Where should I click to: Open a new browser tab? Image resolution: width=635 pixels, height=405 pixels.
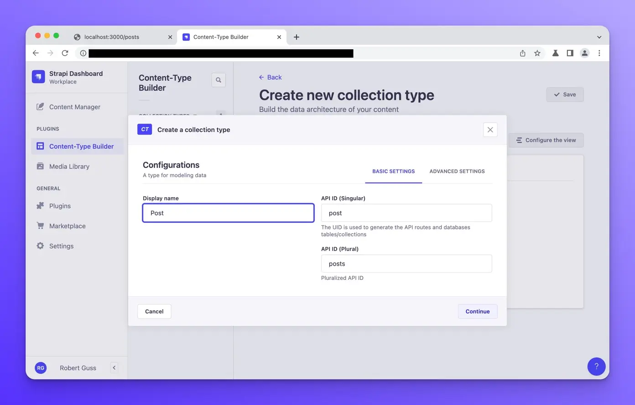(x=297, y=37)
